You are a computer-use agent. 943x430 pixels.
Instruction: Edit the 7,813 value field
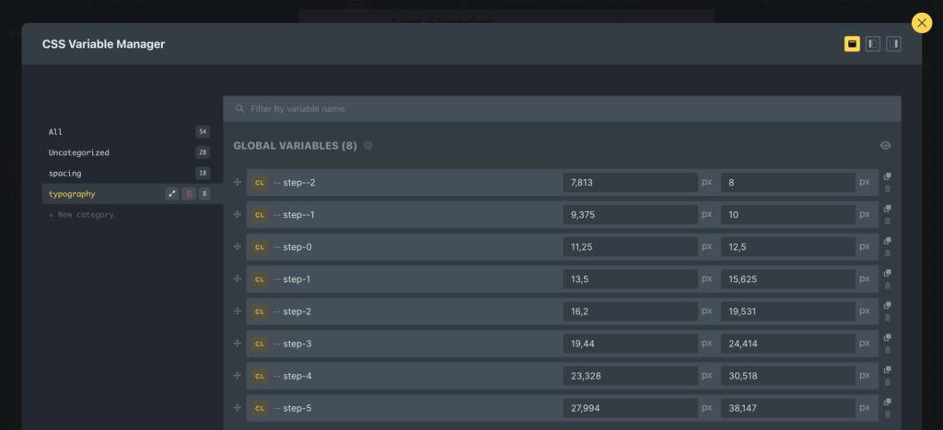coord(630,182)
